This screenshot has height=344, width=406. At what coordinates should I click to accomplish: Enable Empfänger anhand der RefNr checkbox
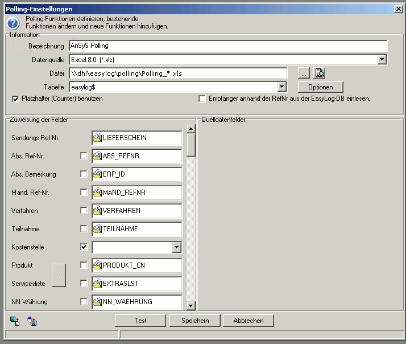[x=202, y=99]
